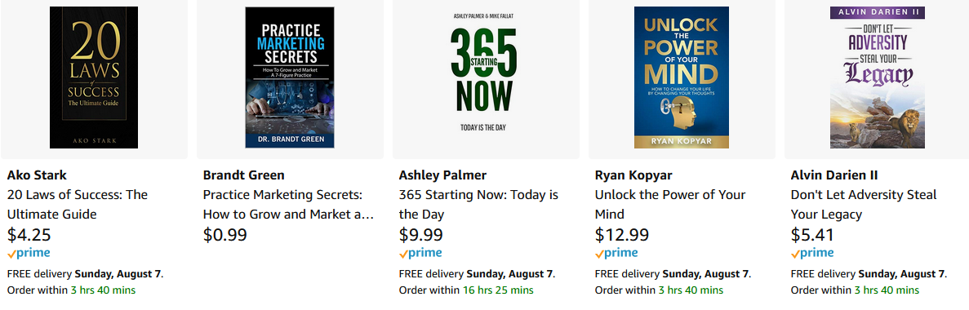Select the author name Ashley Palmer
The height and width of the screenshot is (310, 969).
443,175
